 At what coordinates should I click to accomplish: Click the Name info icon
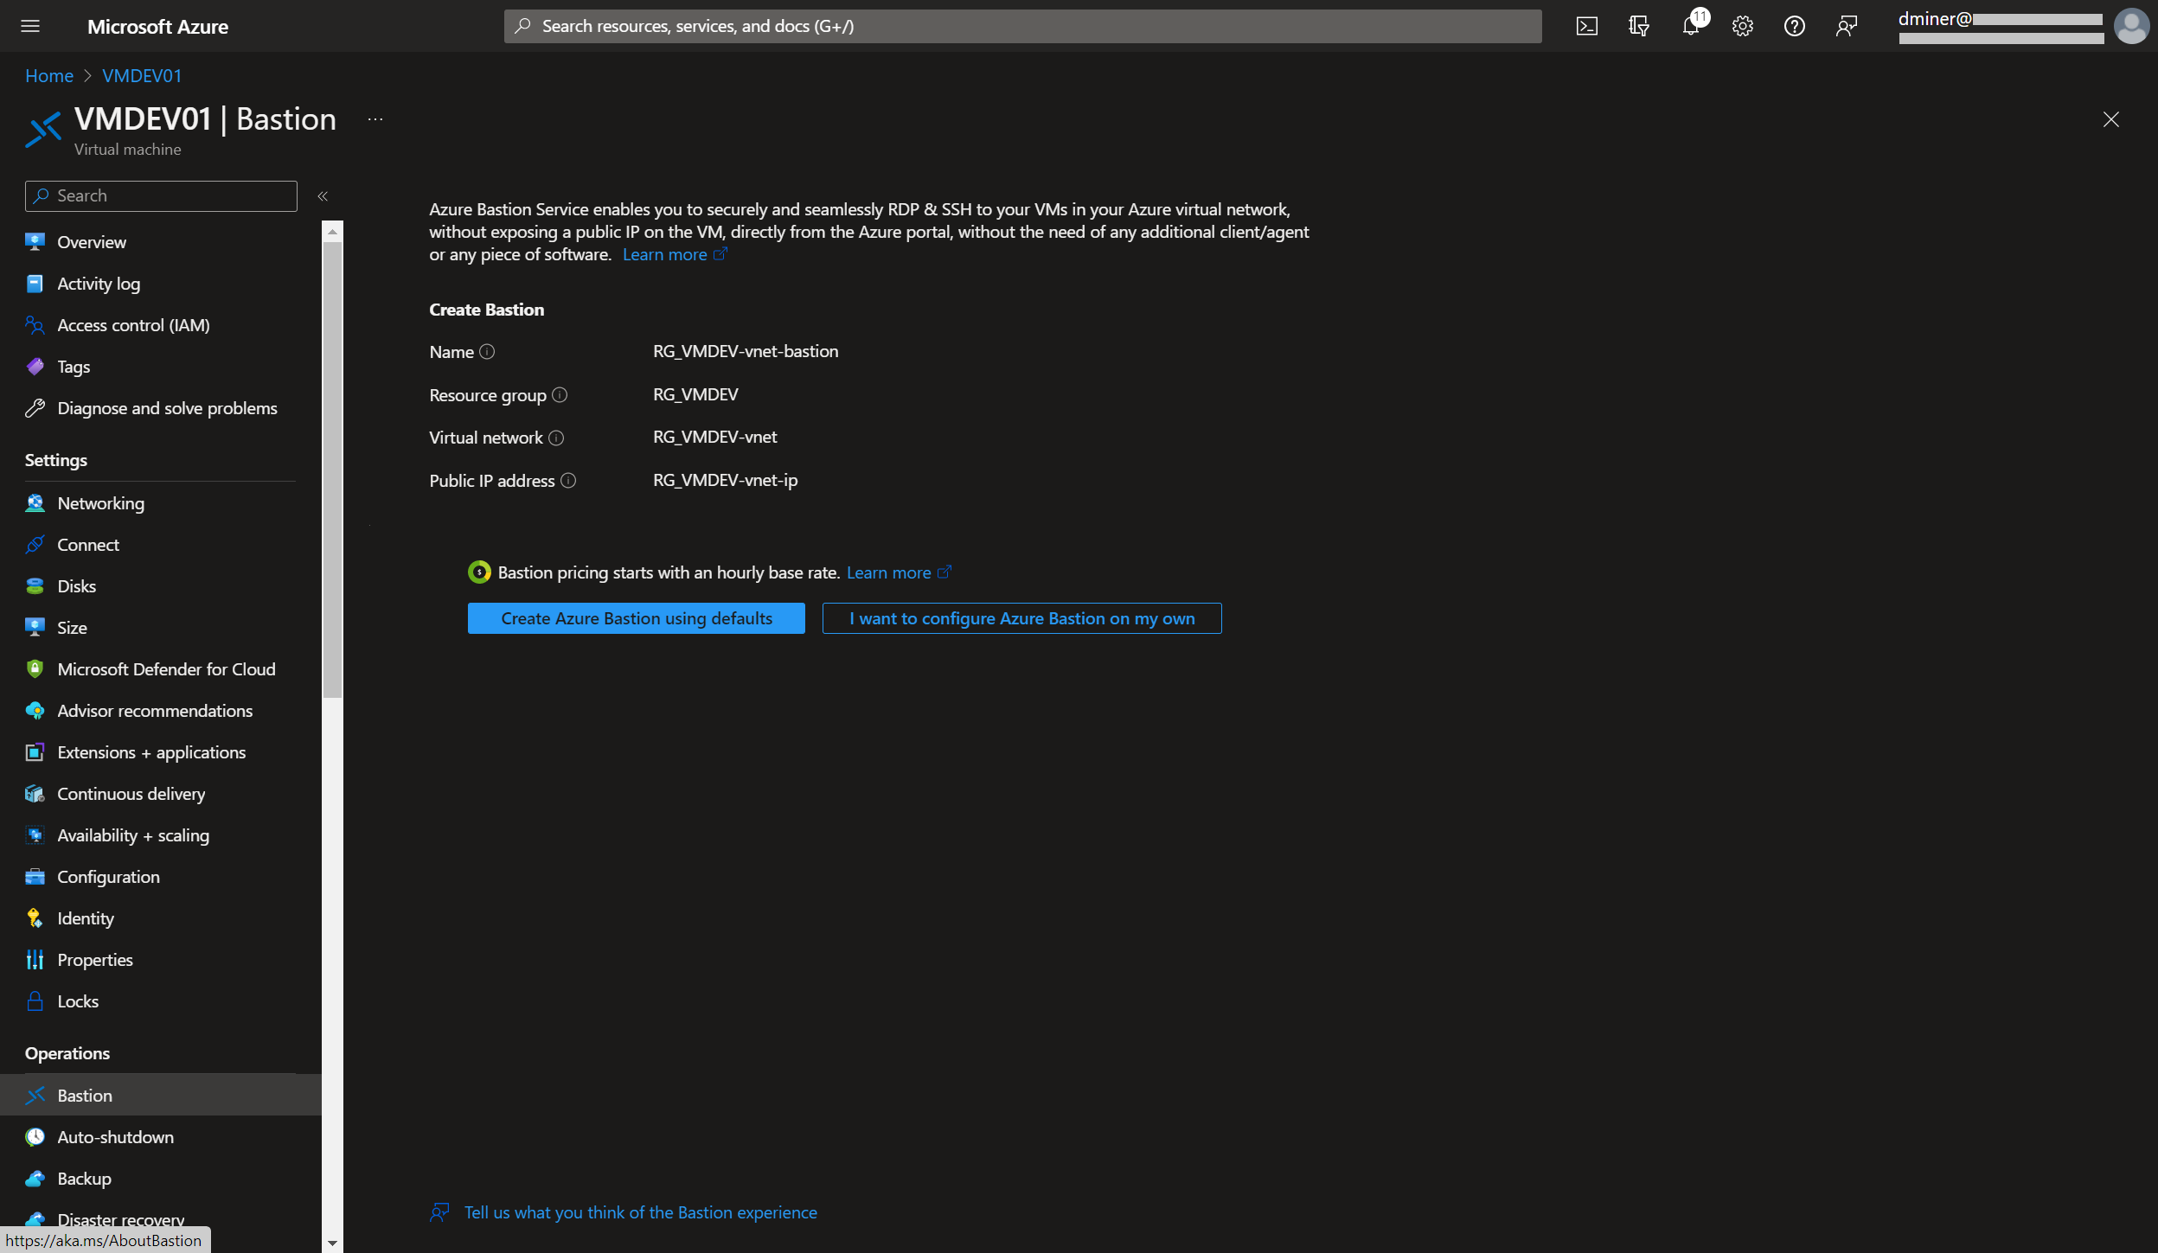[487, 351]
